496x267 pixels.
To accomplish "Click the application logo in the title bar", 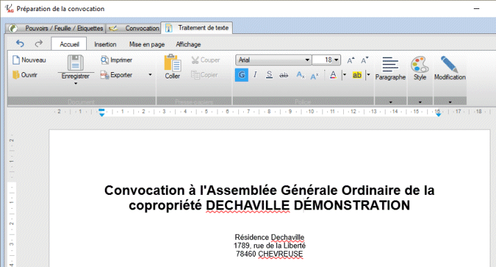I will pos(9,8).
